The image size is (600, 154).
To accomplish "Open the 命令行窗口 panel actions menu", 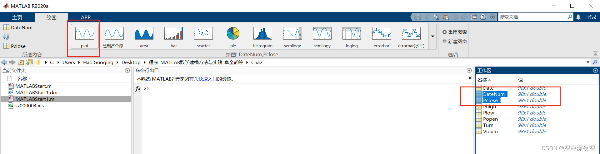I will coord(469,71).
